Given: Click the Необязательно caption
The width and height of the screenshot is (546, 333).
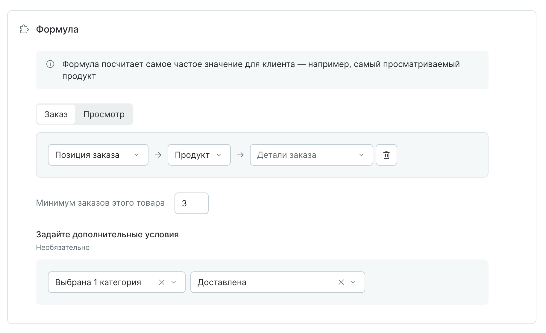Looking at the screenshot, I should pyautogui.click(x=63, y=248).
